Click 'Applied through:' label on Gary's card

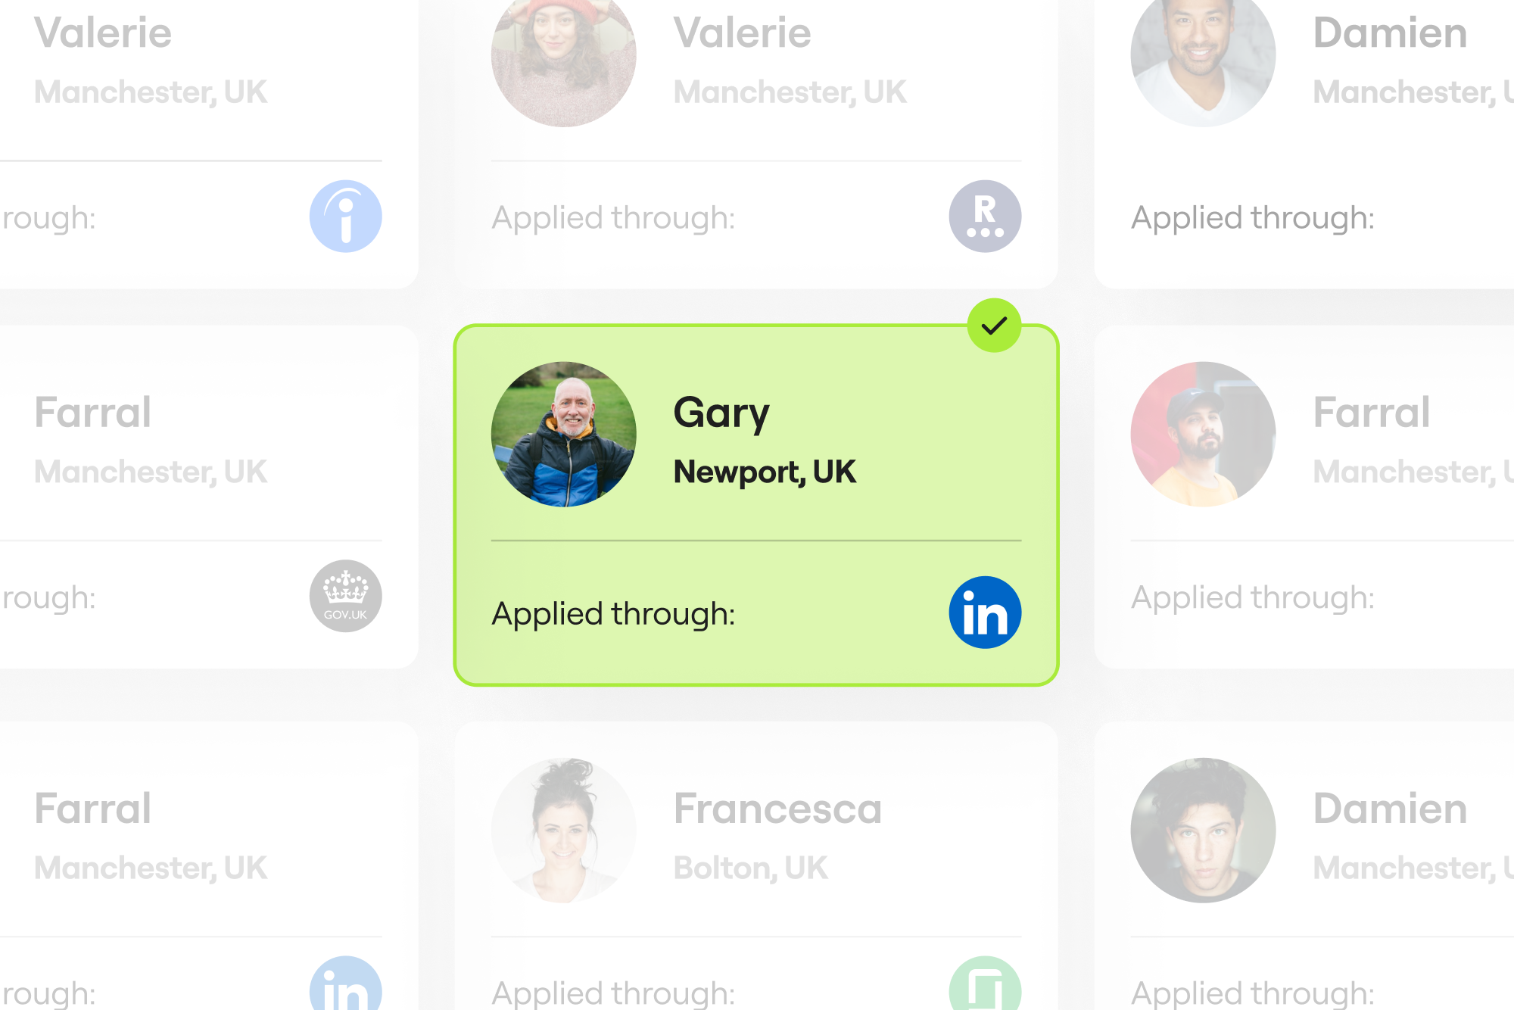(x=613, y=613)
